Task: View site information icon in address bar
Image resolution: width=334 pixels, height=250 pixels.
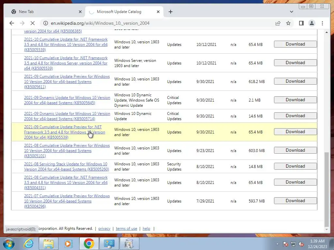Action: (46, 23)
